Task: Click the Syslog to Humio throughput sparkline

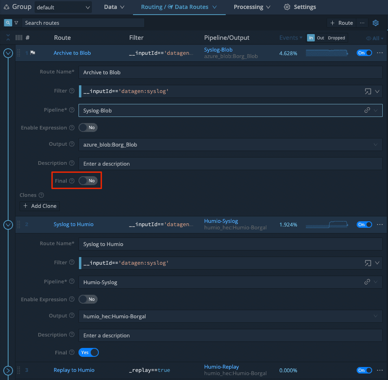Action: pyautogui.click(x=327, y=225)
